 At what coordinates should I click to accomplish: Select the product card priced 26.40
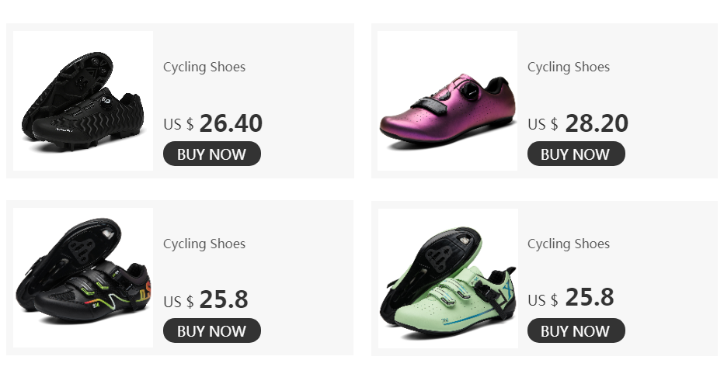point(180,101)
